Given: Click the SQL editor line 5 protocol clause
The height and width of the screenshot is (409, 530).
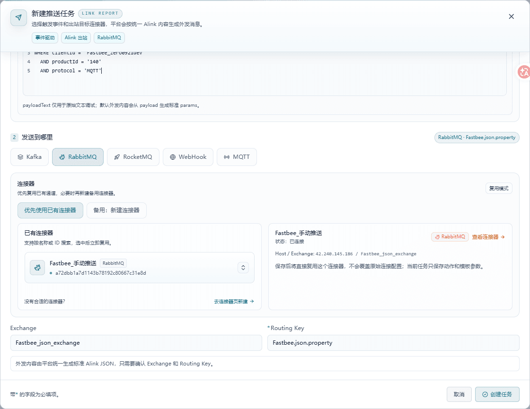Looking at the screenshot, I should [x=71, y=71].
